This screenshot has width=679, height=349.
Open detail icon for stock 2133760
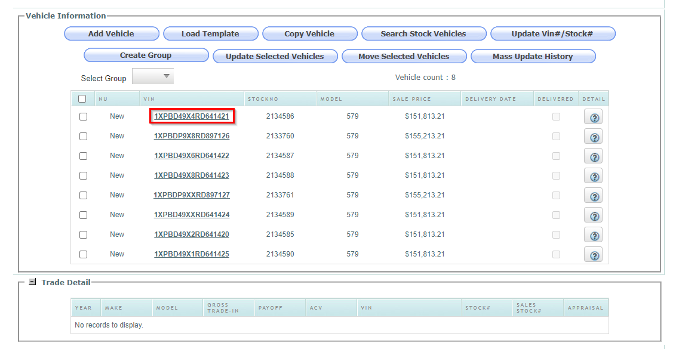(x=593, y=137)
